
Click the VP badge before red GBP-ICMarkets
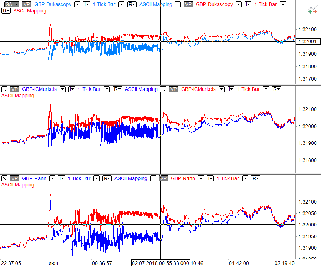point(174,89)
